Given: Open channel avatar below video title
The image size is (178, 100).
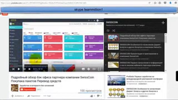Looking at the screenshot, I should coord(15,88).
